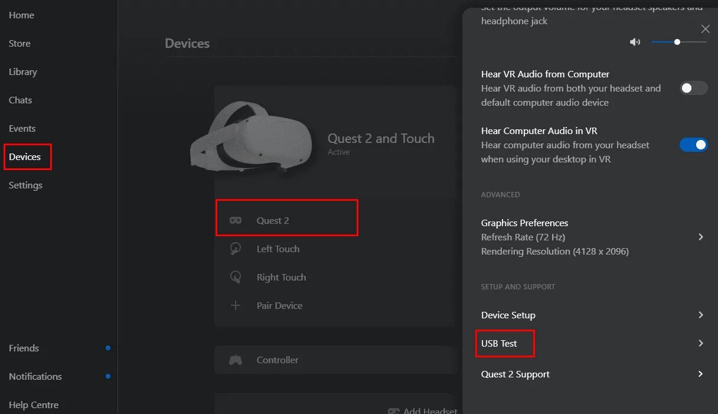
Task: Close the Quest 2 settings panel
Action: [x=705, y=29]
